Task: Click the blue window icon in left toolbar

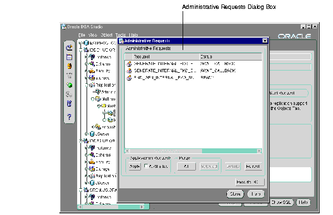Action: (x=69, y=57)
